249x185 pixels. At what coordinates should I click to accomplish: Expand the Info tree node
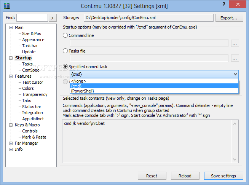tap(11, 150)
